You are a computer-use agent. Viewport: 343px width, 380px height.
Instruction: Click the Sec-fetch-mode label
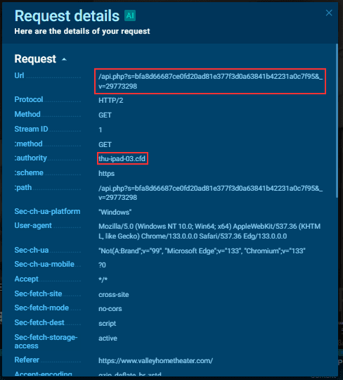[41, 308]
